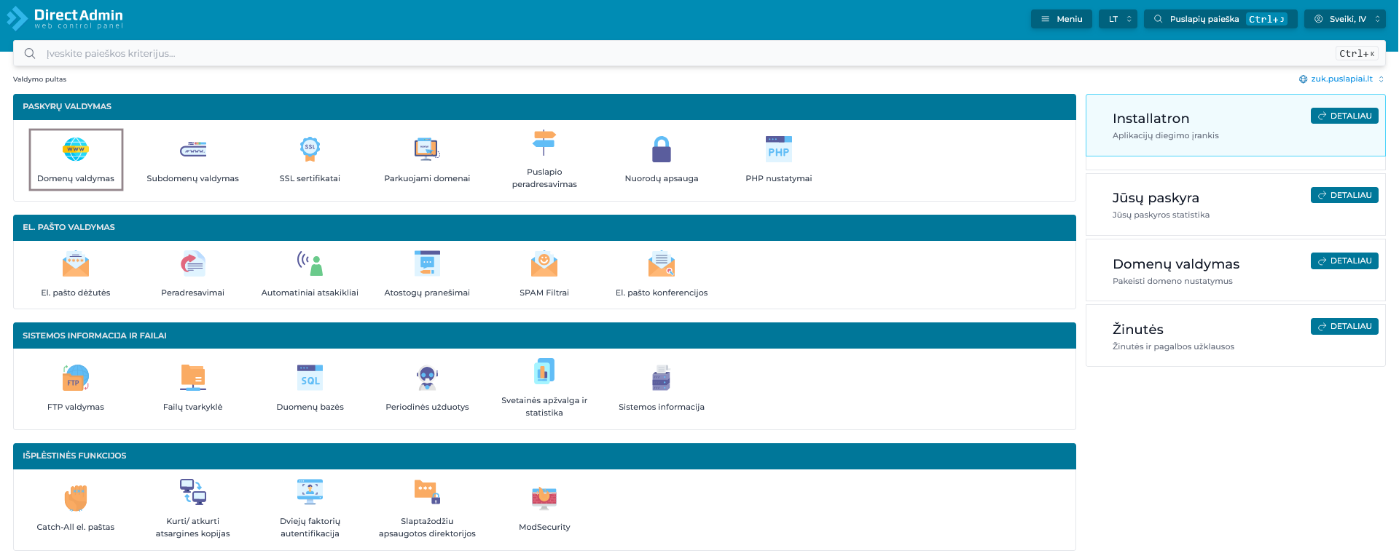Open Automatiniai atsakikliai icon
This screenshot has height=556, width=1399.
[310, 264]
